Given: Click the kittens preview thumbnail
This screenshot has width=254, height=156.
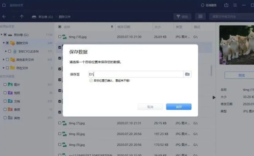Looking at the screenshot, I should click(237, 45).
